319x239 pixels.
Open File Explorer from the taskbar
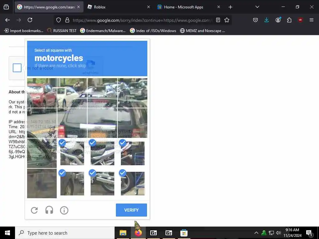pyautogui.click(x=123, y=233)
